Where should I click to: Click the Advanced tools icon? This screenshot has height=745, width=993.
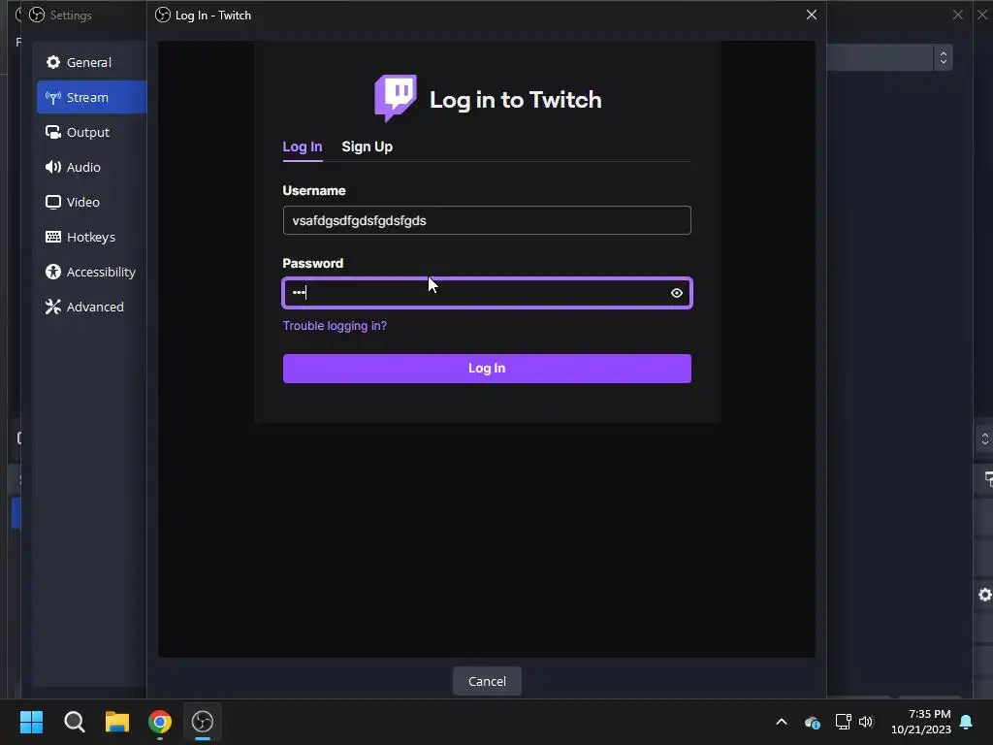click(x=53, y=306)
